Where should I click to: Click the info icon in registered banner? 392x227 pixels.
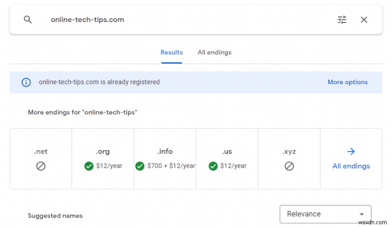[26, 82]
